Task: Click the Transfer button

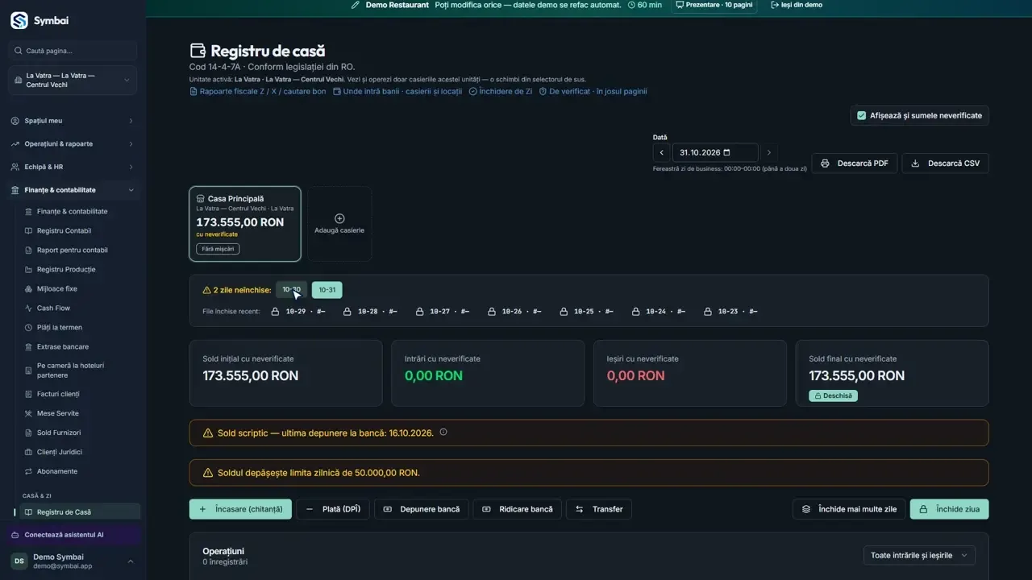Action: pyautogui.click(x=599, y=509)
